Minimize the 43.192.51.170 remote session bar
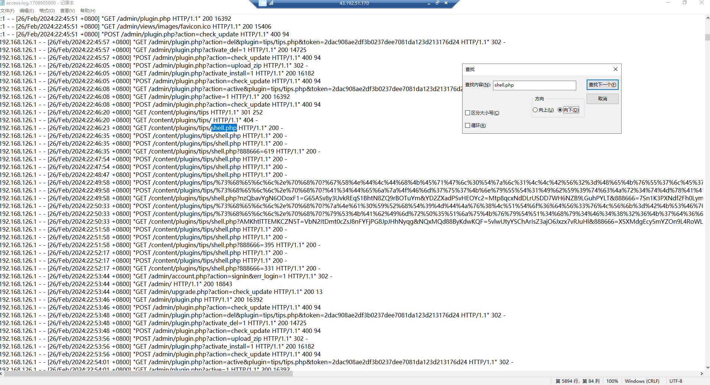The width and height of the screenshot is (710, 385). 429,3
